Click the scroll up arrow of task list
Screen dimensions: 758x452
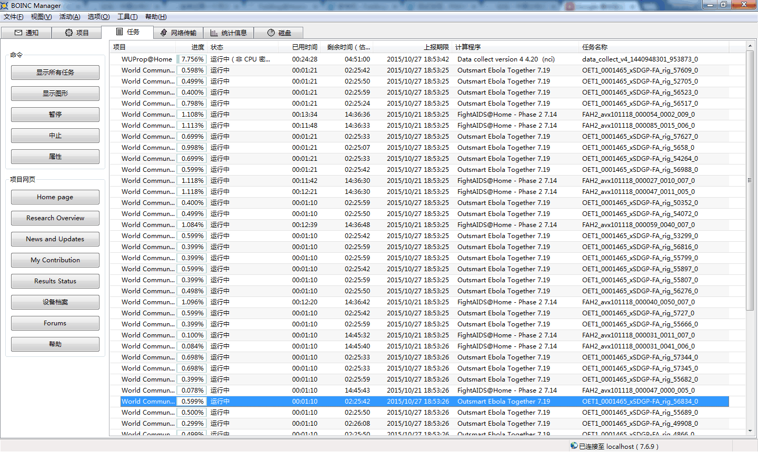pyautogui.click(x=750, y=47)
